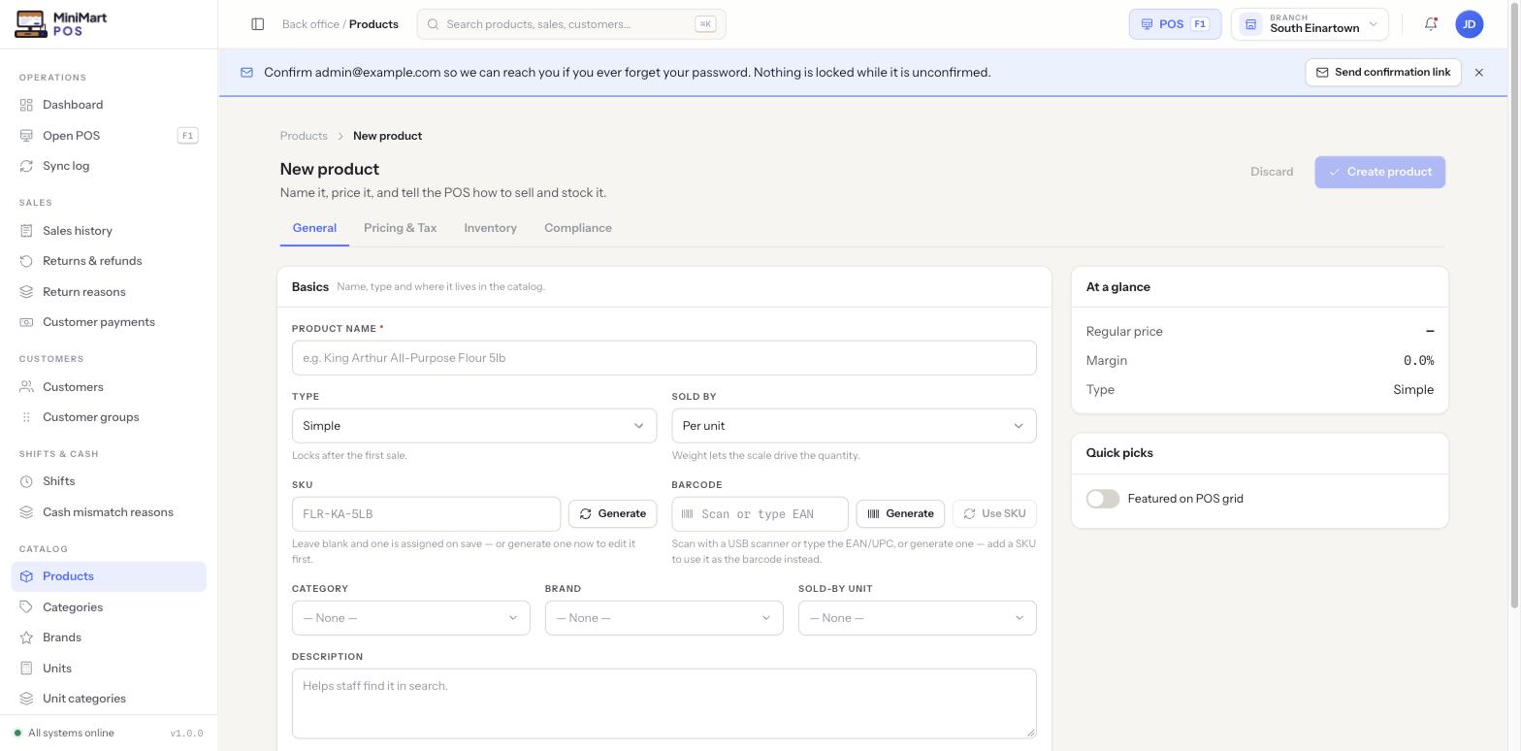Open the Type dropdown
Viewport: 1521px width, 751px height.
pyautogui.click(x=474, y=426)
